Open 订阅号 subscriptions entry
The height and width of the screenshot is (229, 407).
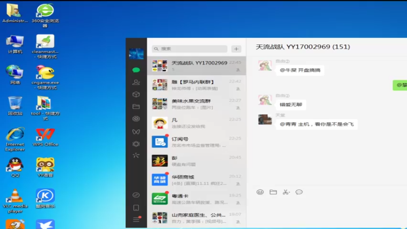click(196, 142)
